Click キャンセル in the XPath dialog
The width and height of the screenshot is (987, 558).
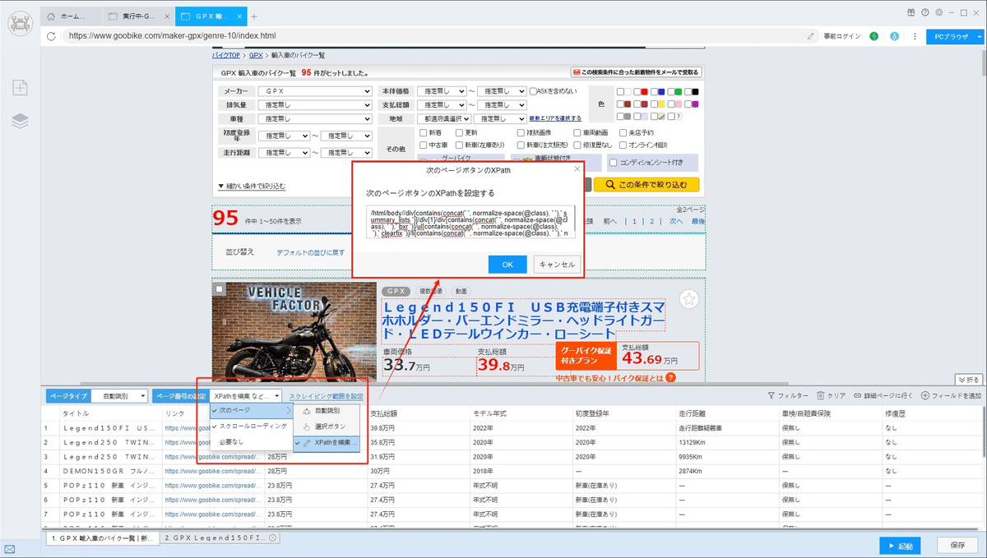(557, 265)
